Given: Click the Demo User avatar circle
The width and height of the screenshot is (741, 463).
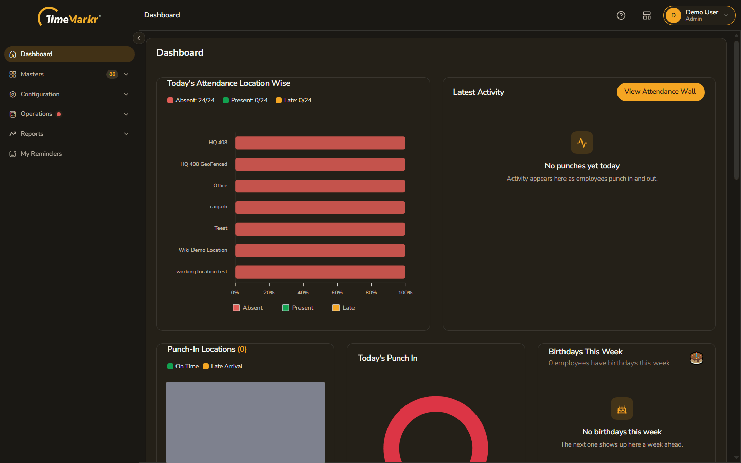Looking at the screenshot, I should [x=673, y=15].
